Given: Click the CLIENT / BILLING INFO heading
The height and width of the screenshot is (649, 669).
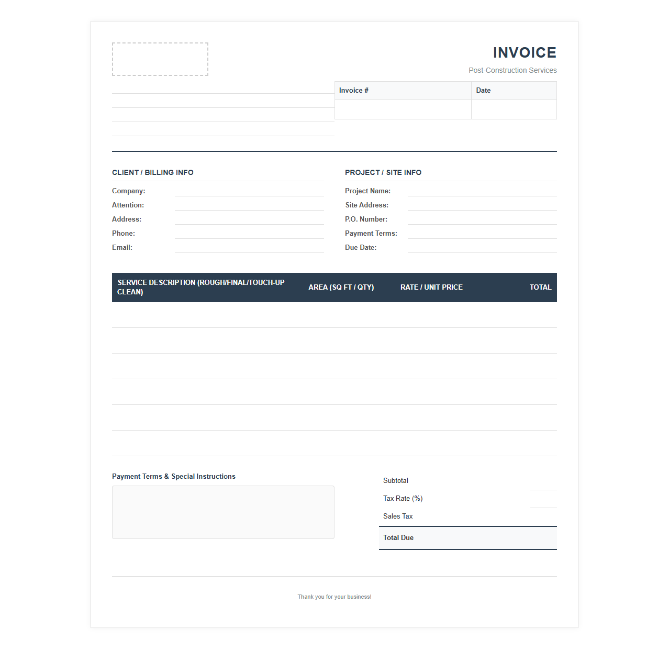Looking at the screenshot, I should pos(153,172).
